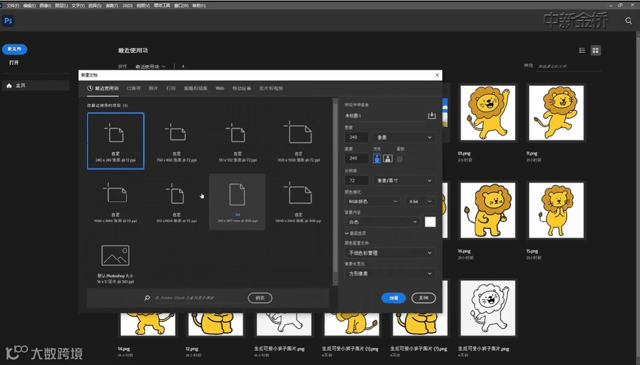This screenshot has height=365, width=640.
Task: Select the 默认 Photoshop 大小 preset
Action: point(116,263)
